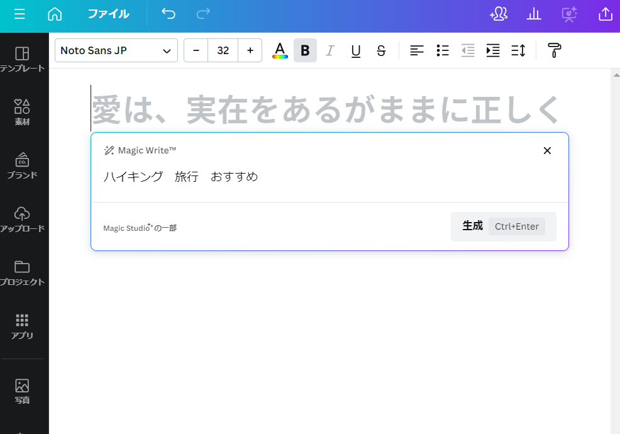Click the font size field showing 32
The image size is (620, 434).
[223, 50]
